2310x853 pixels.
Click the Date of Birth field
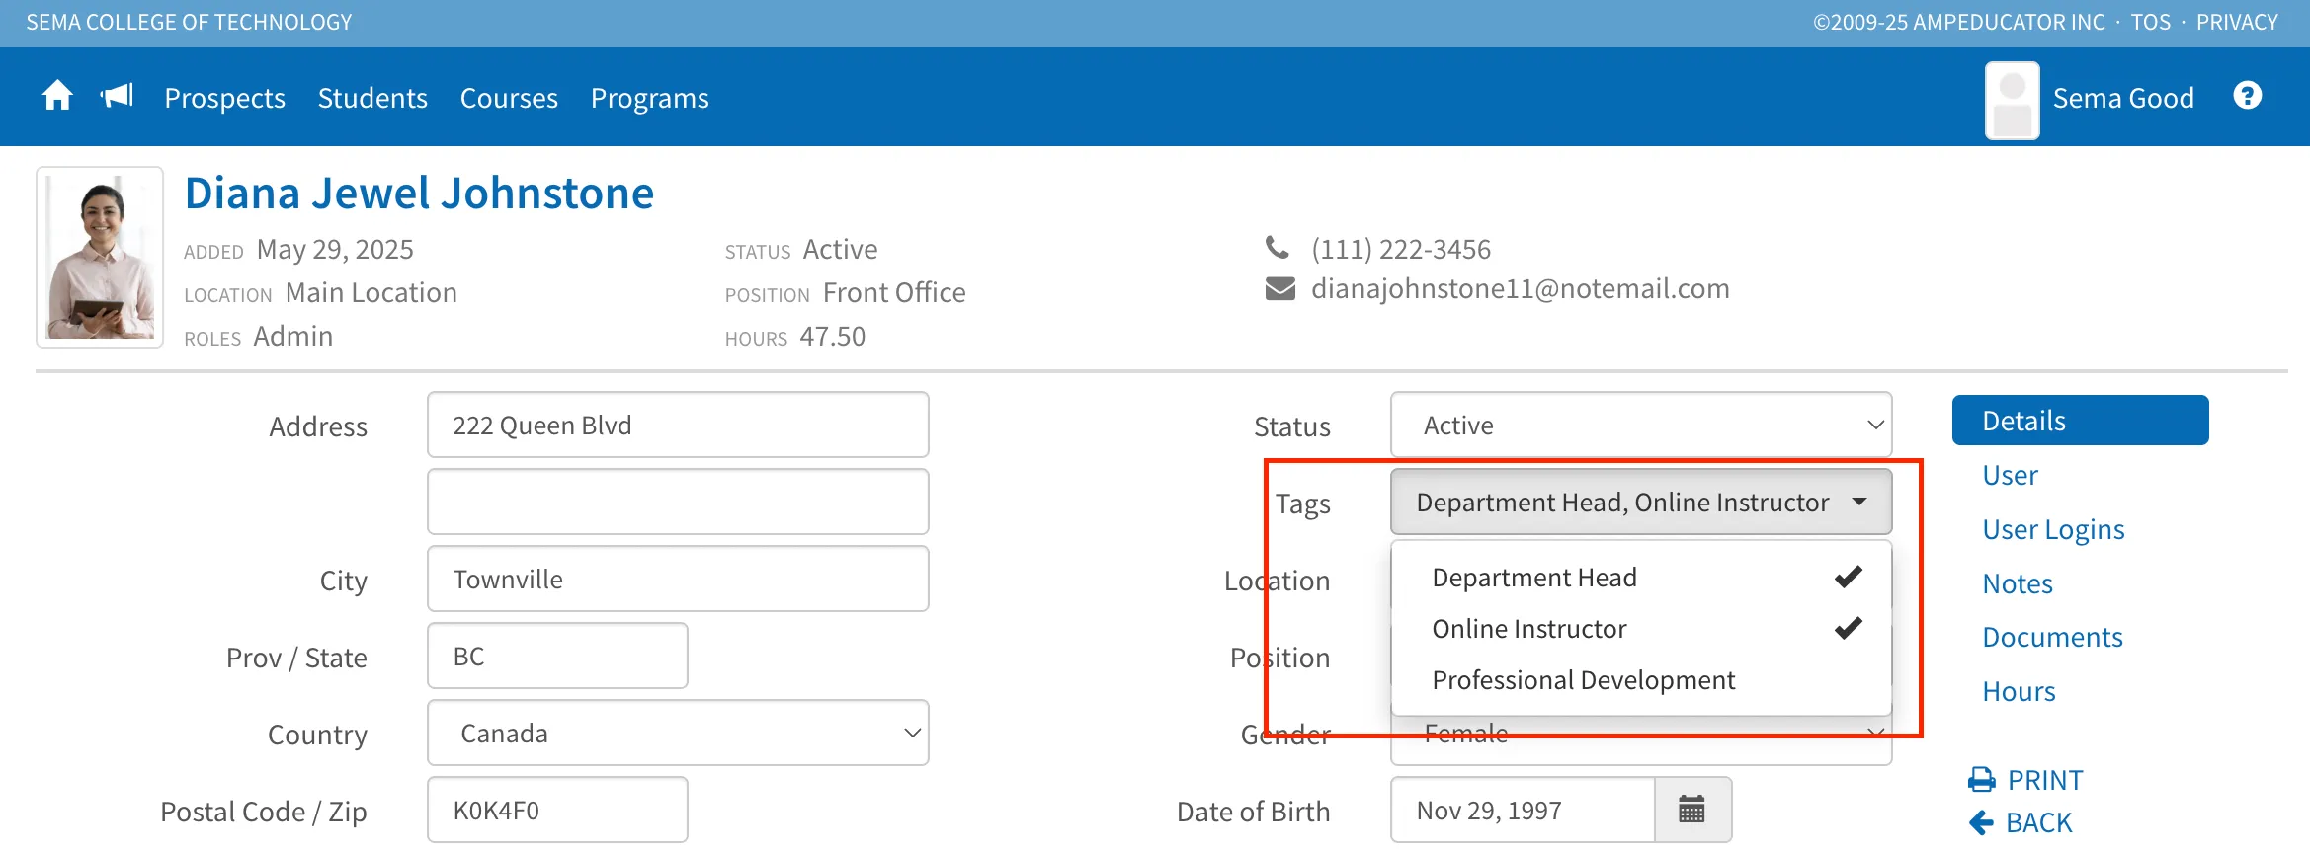pyautogui.click(x=1523, y=811)
